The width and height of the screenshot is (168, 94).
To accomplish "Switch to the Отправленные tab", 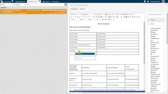I will [34, 2].
